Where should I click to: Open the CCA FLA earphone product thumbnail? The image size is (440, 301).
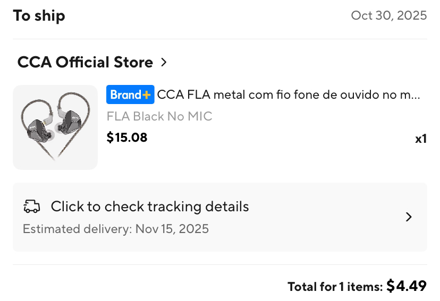[55, 127]
